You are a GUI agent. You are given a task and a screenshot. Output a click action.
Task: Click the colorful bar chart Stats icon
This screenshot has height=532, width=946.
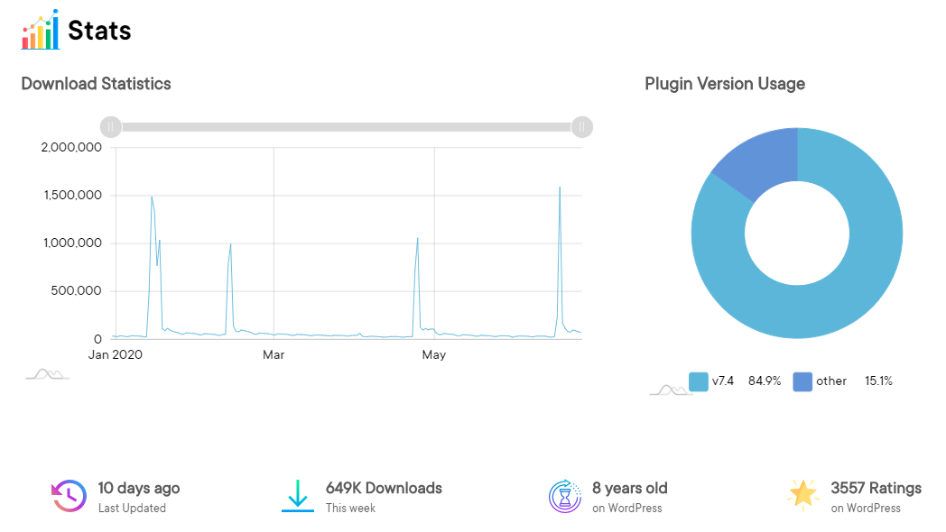(41, 30)
